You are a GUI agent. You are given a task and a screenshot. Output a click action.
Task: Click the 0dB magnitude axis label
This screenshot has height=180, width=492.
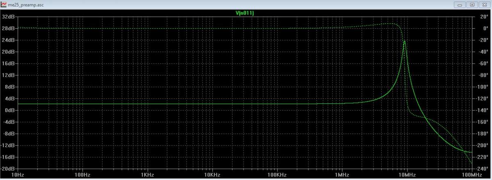pyautogui.click(x=10, y=110)
